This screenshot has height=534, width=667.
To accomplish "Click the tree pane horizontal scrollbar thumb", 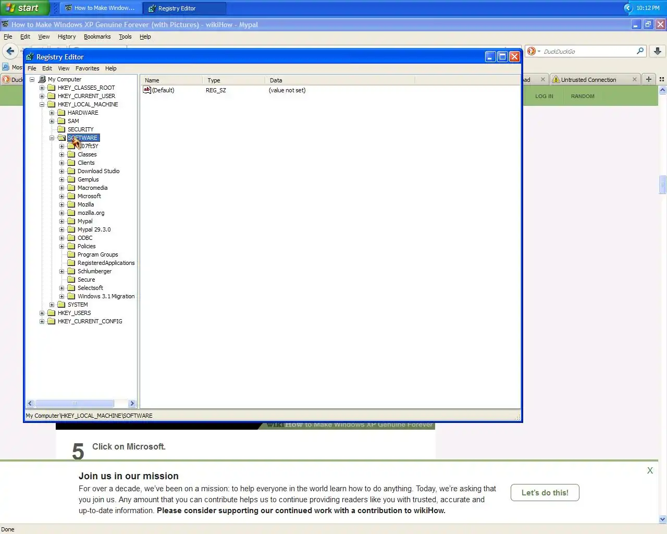I will click(74, 403).
